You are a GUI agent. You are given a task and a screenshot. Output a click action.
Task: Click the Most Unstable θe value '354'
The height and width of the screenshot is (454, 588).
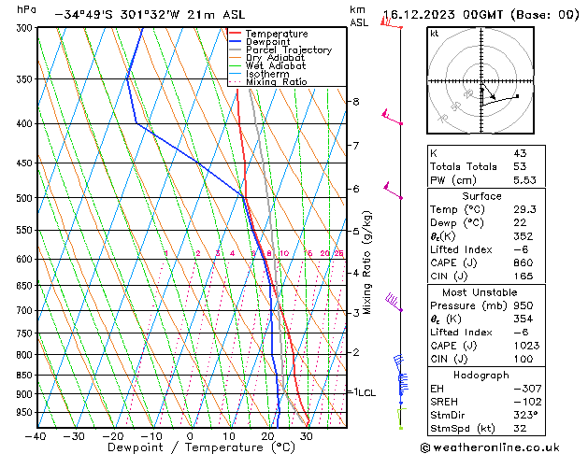click(x=523, y=319)
